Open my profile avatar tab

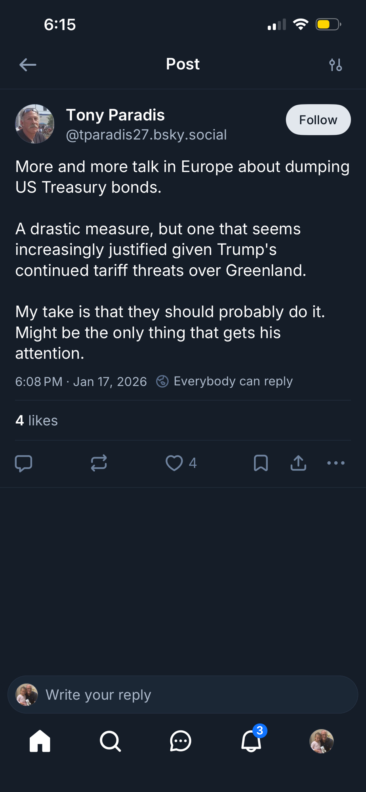(x=321, y=741)
